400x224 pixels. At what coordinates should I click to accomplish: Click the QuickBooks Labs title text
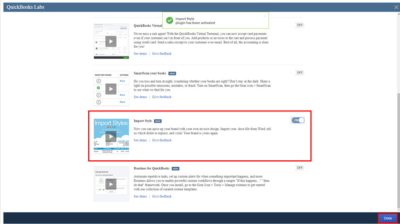[25, 7]
